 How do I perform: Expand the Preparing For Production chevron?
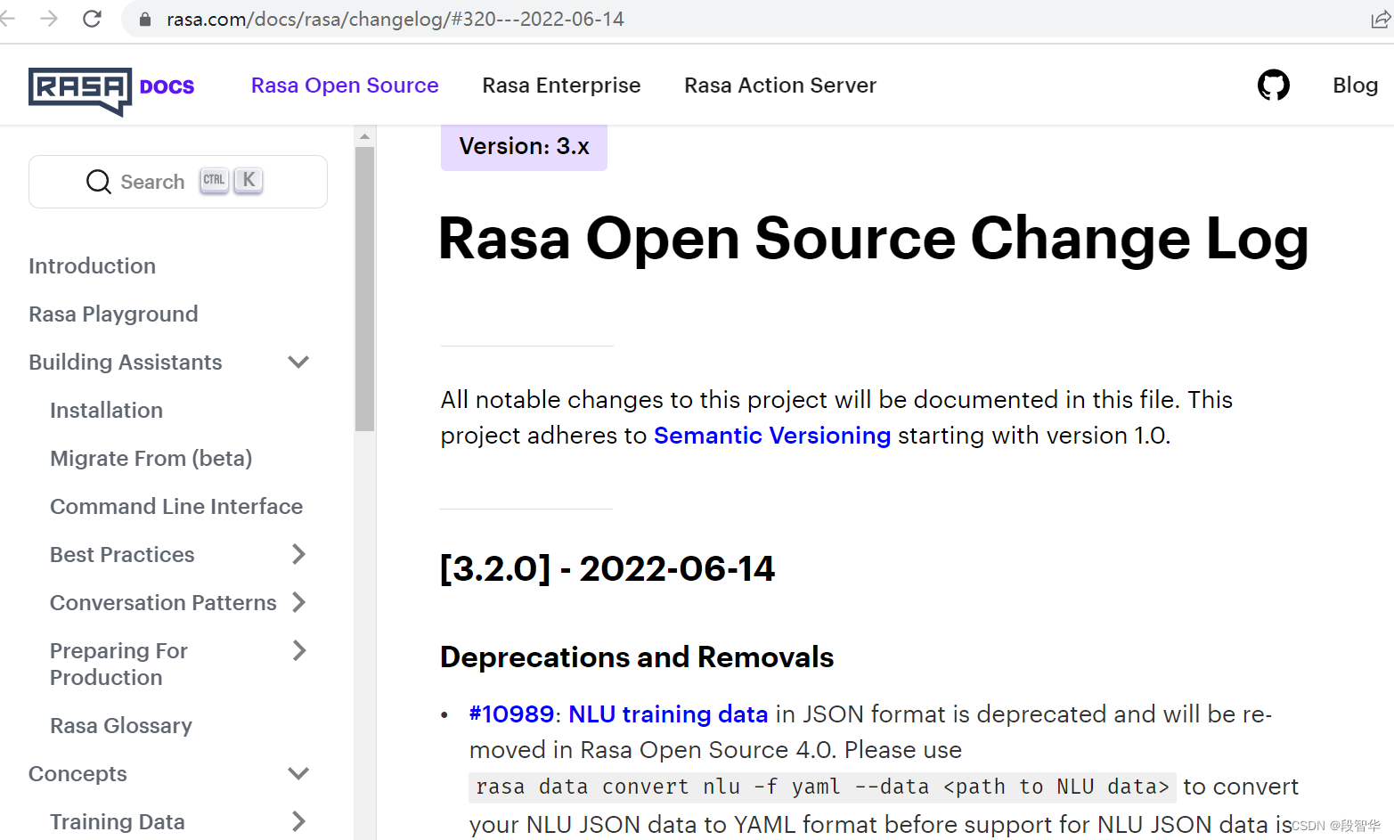[298, 650]
